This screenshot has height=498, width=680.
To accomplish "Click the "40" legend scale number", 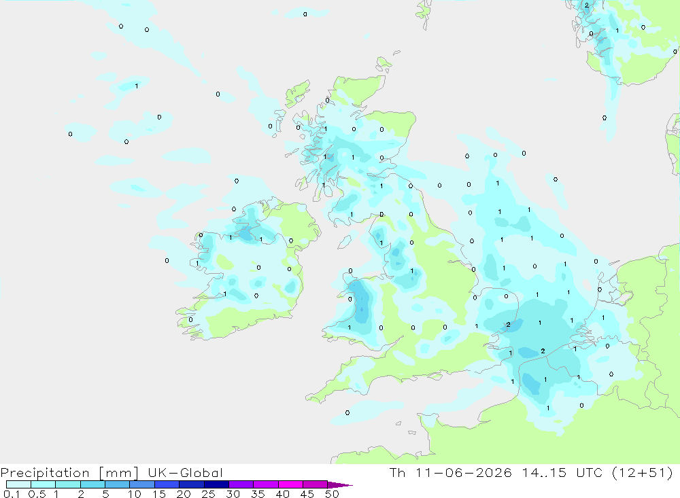I will click(x=282, y=494).
